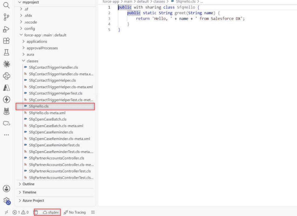Open the Azure view icon

(x=7, y=88)
